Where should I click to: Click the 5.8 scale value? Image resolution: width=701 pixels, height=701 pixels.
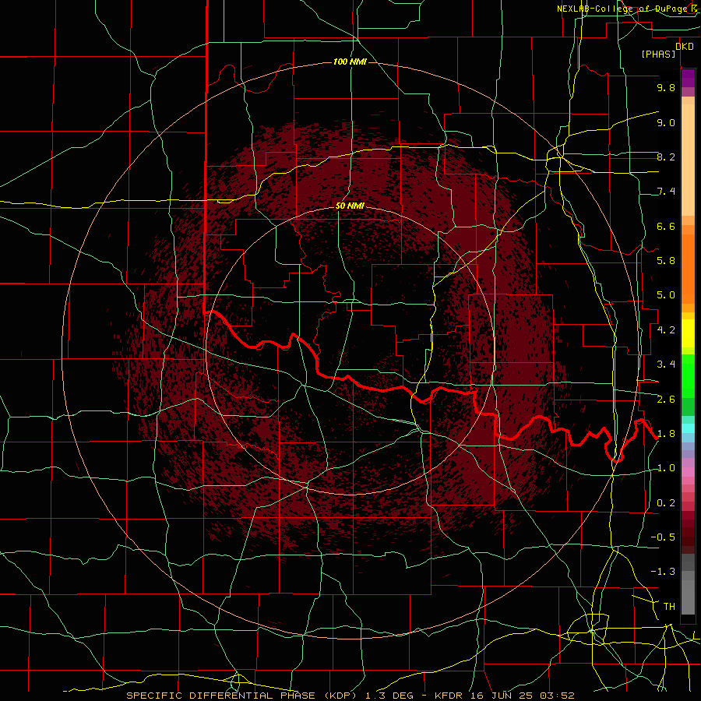666,261
